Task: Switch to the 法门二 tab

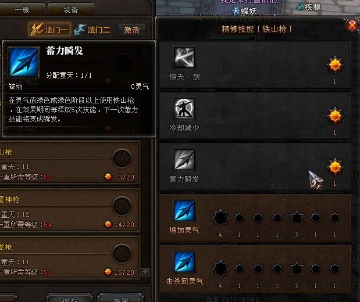Action: (92, 30)
